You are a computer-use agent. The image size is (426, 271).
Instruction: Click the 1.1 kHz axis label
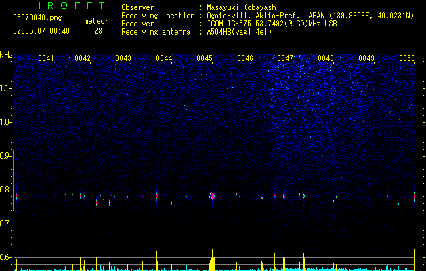click(x=5, y=88)
